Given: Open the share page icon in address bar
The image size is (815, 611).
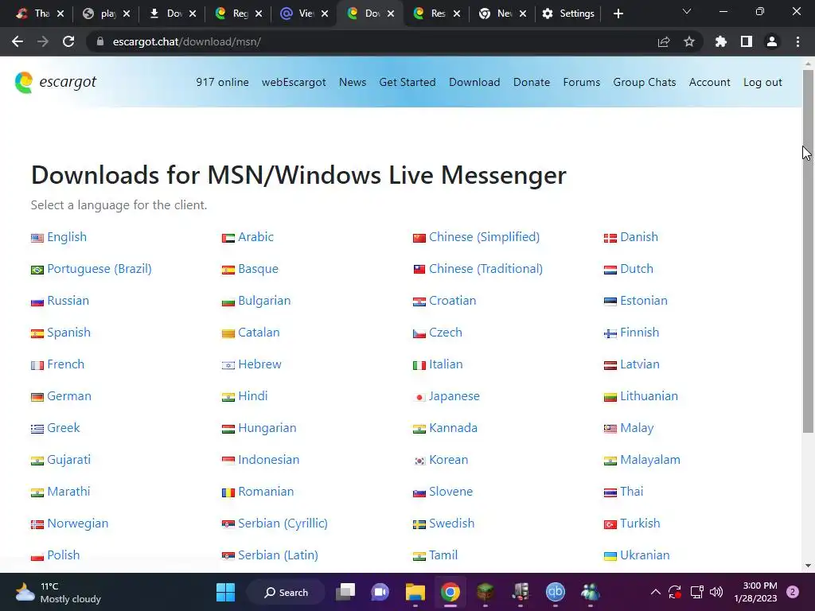Looking at the screenshot, I should 664,41.
